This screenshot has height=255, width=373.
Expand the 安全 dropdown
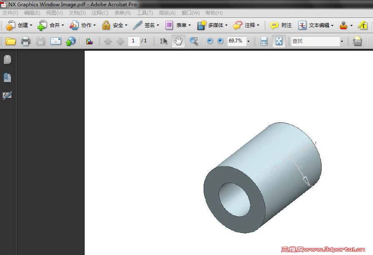coord(126,25)
